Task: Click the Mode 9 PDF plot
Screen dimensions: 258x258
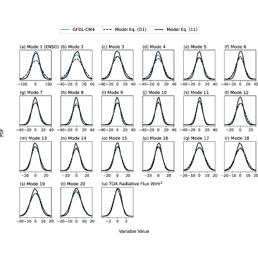Action: 117,111
